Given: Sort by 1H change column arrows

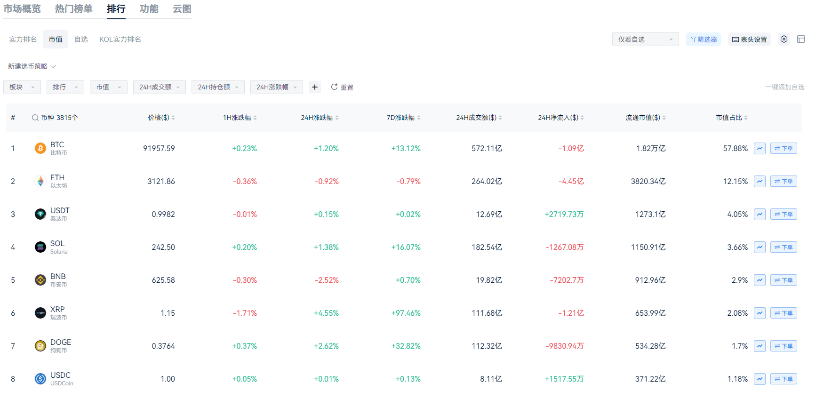Looking at the screenshot, I should coord(255,118).
